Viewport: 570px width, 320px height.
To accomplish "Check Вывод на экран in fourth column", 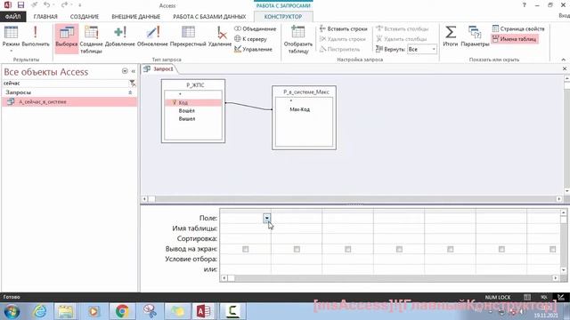I will [x=399, y=249].
